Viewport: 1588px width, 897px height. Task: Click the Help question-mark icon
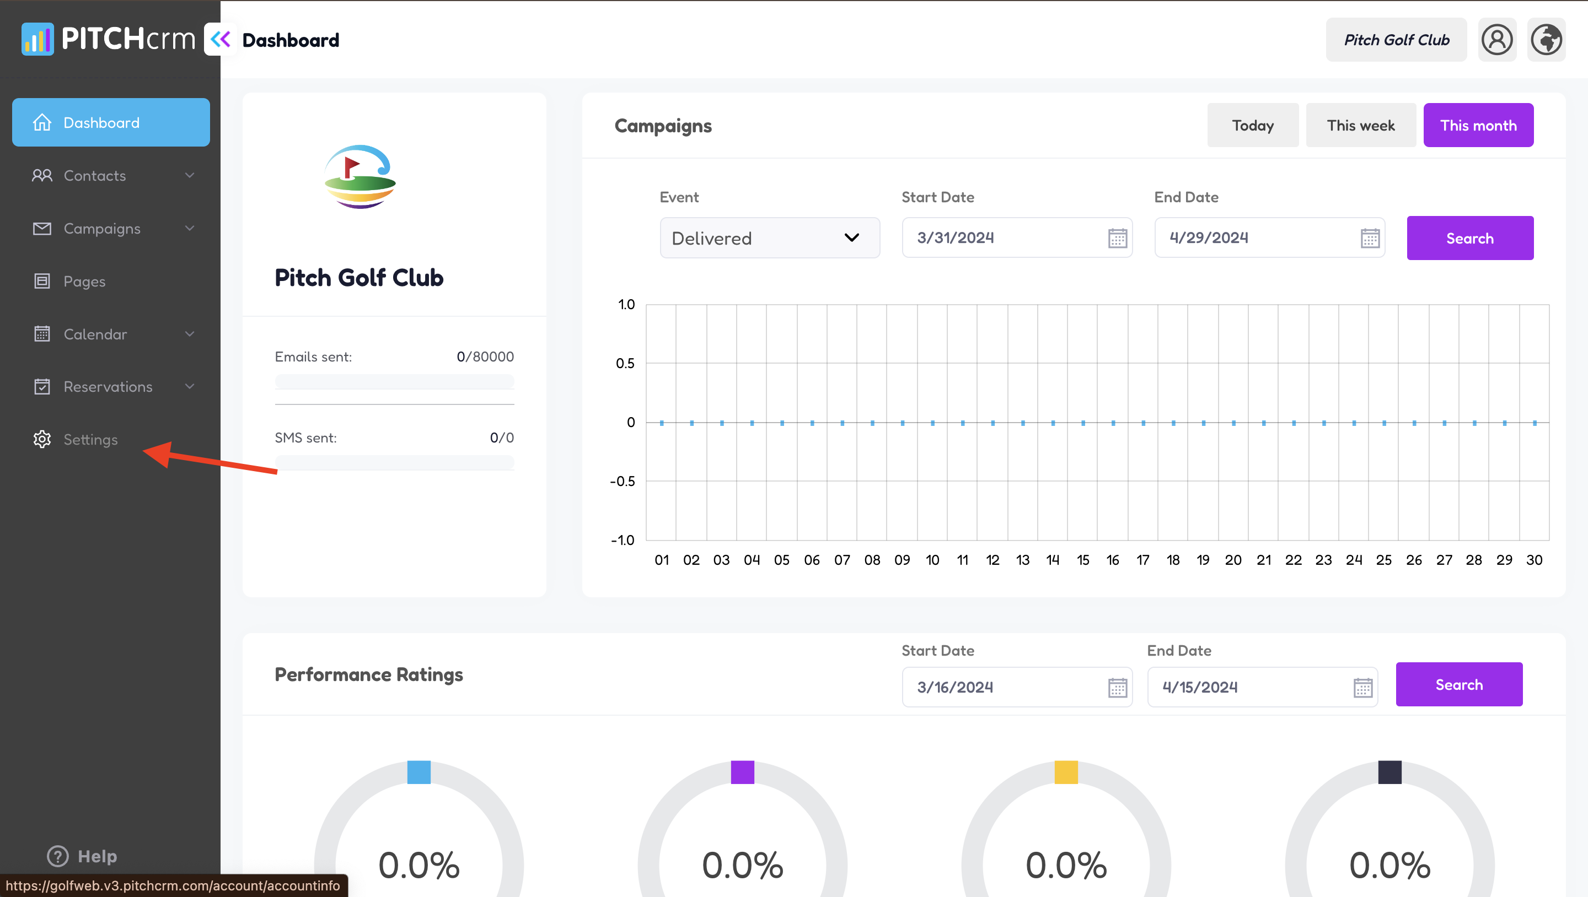point(58,856)
